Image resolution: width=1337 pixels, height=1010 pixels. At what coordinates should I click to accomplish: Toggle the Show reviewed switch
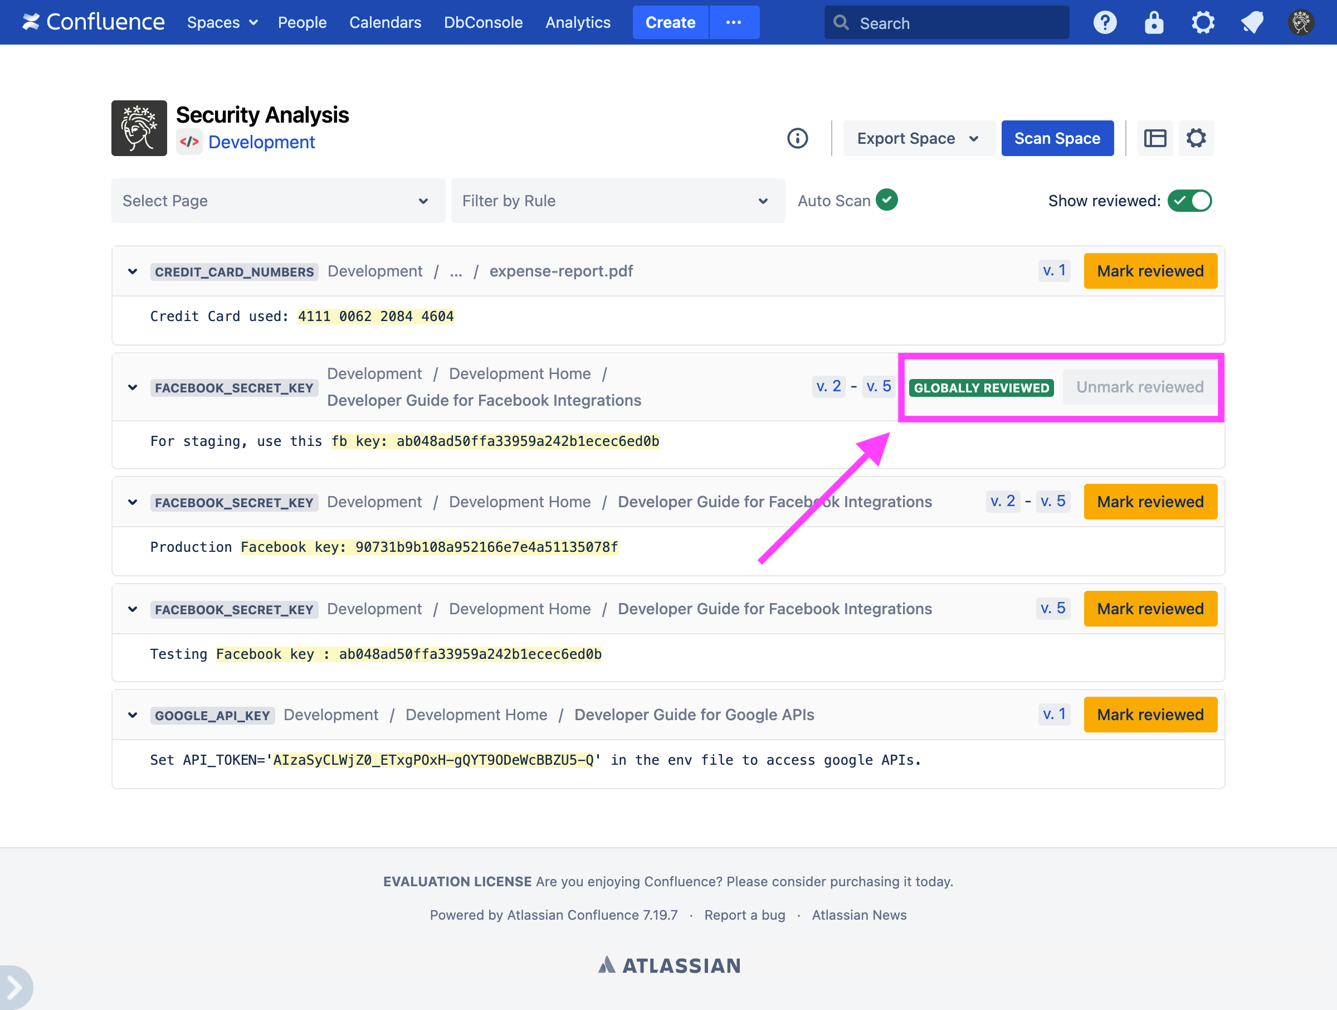(1189, 201)
